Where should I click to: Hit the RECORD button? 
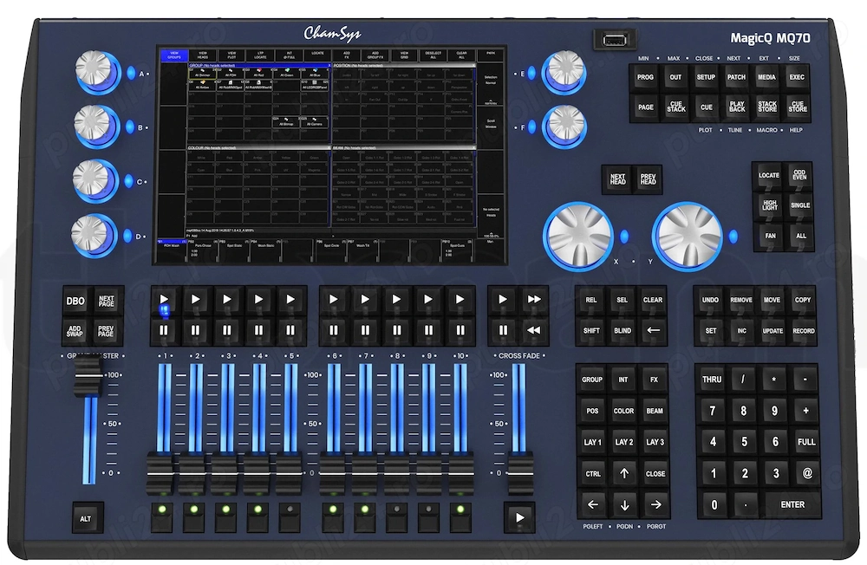point(804,331)
